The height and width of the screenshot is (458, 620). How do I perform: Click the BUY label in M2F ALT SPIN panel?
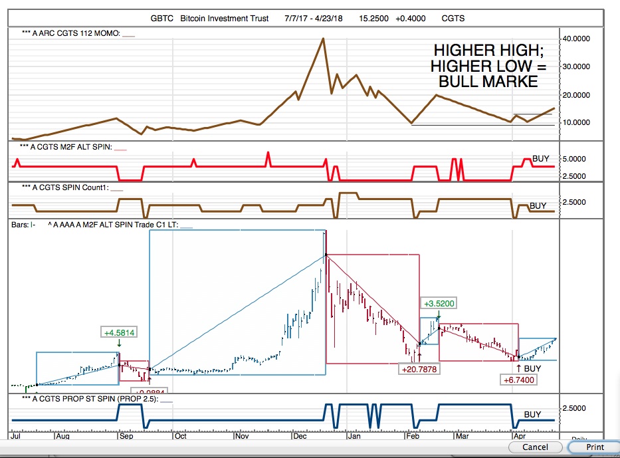pyautogui.click(x=540, y=159)
